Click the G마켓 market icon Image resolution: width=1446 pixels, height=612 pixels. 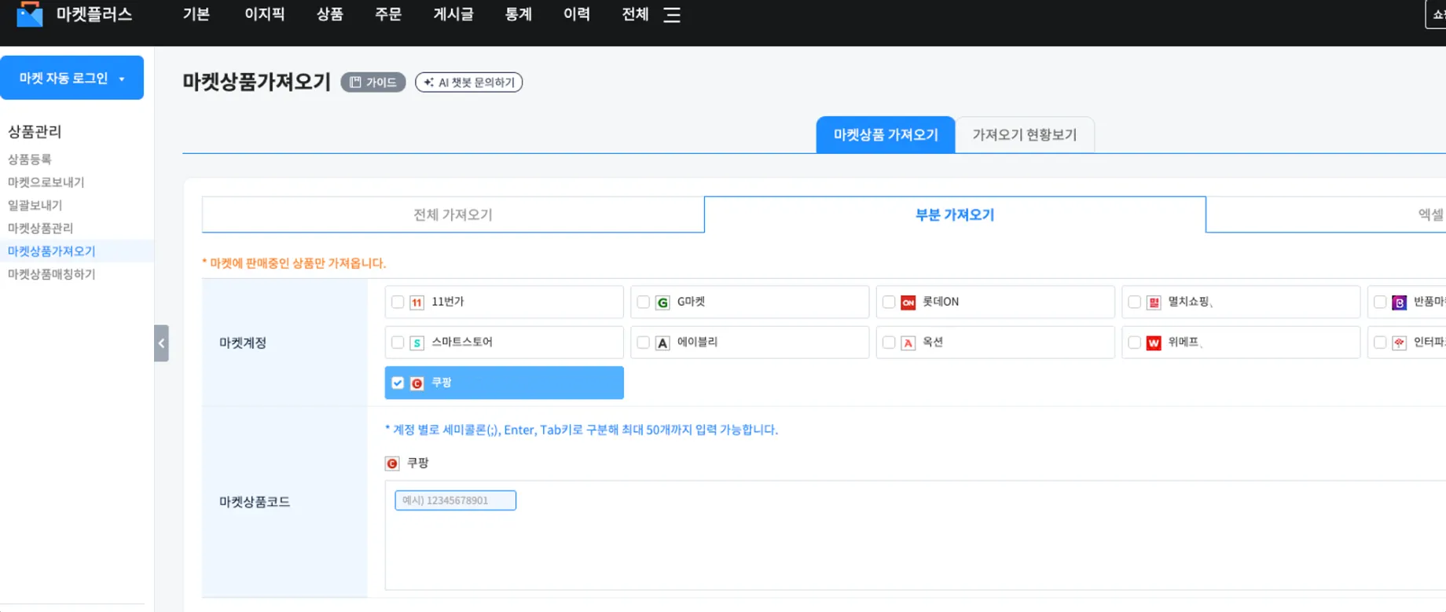tap(662, 302)
